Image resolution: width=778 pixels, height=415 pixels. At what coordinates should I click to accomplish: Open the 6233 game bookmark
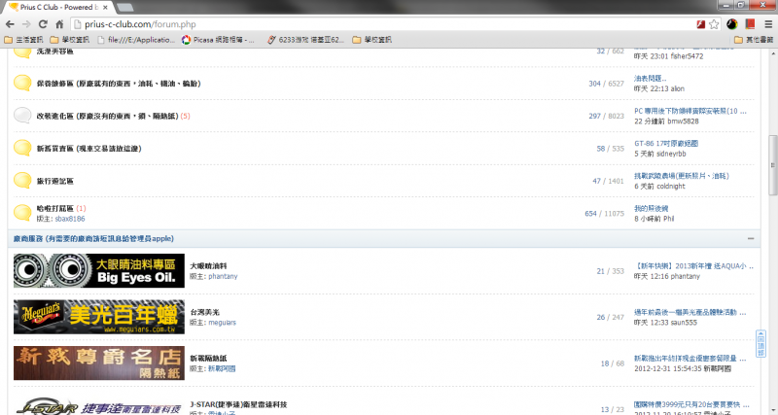point(305,40)
